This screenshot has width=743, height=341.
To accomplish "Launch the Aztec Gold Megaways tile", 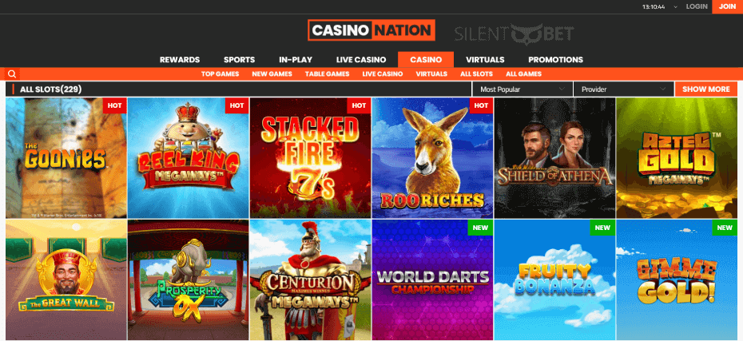I will tap(677, 157).
